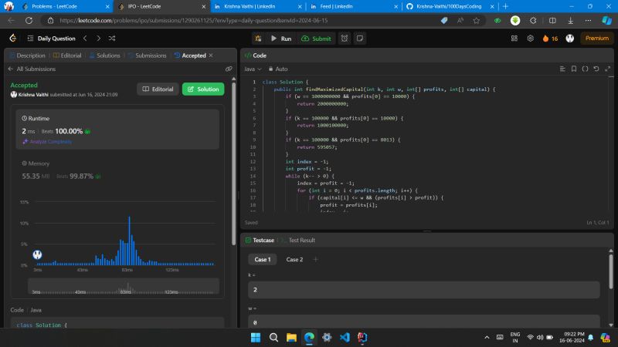Open the Test Result tab

301,241
